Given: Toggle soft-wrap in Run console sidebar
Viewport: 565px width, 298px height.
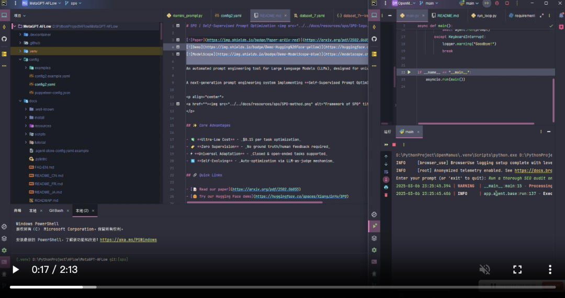Looking at the screenshot, I should tap(386, 172).
